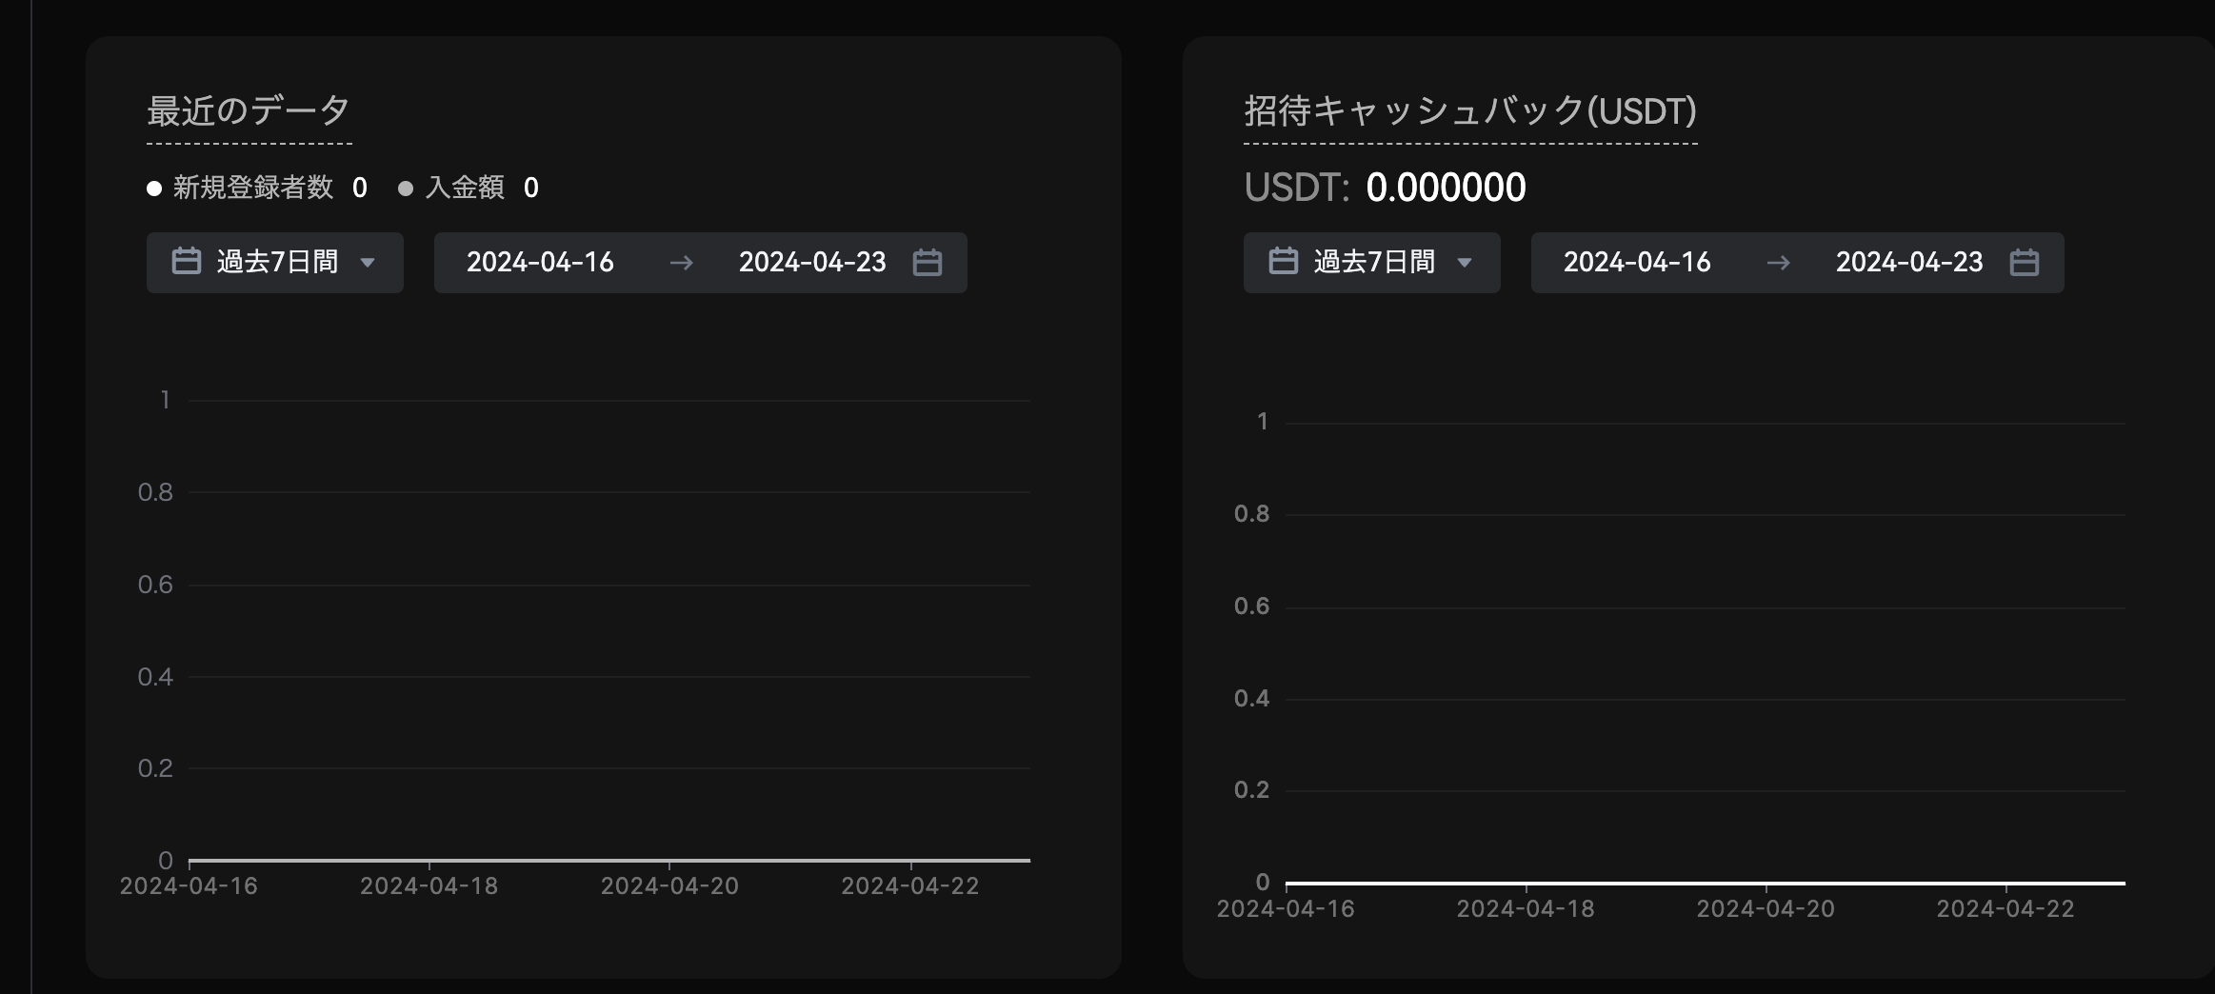Click arrow icon between dates in 招待キャッシュバック panel
This screenshot has width=2215, height=994.
[1778, 263]
